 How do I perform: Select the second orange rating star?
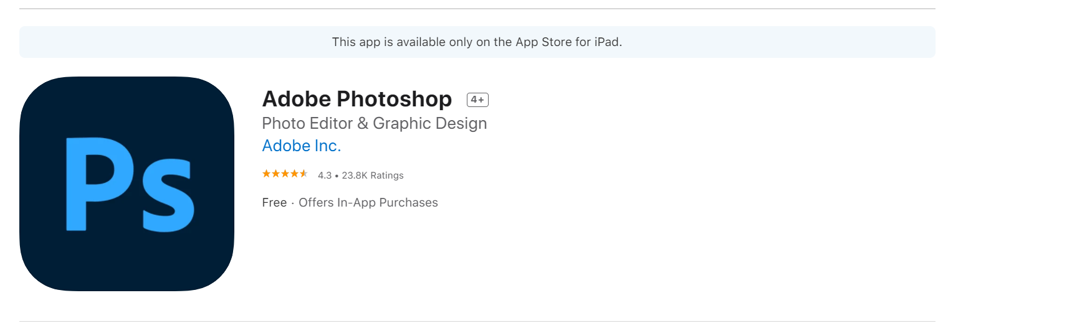click(275, 174)
